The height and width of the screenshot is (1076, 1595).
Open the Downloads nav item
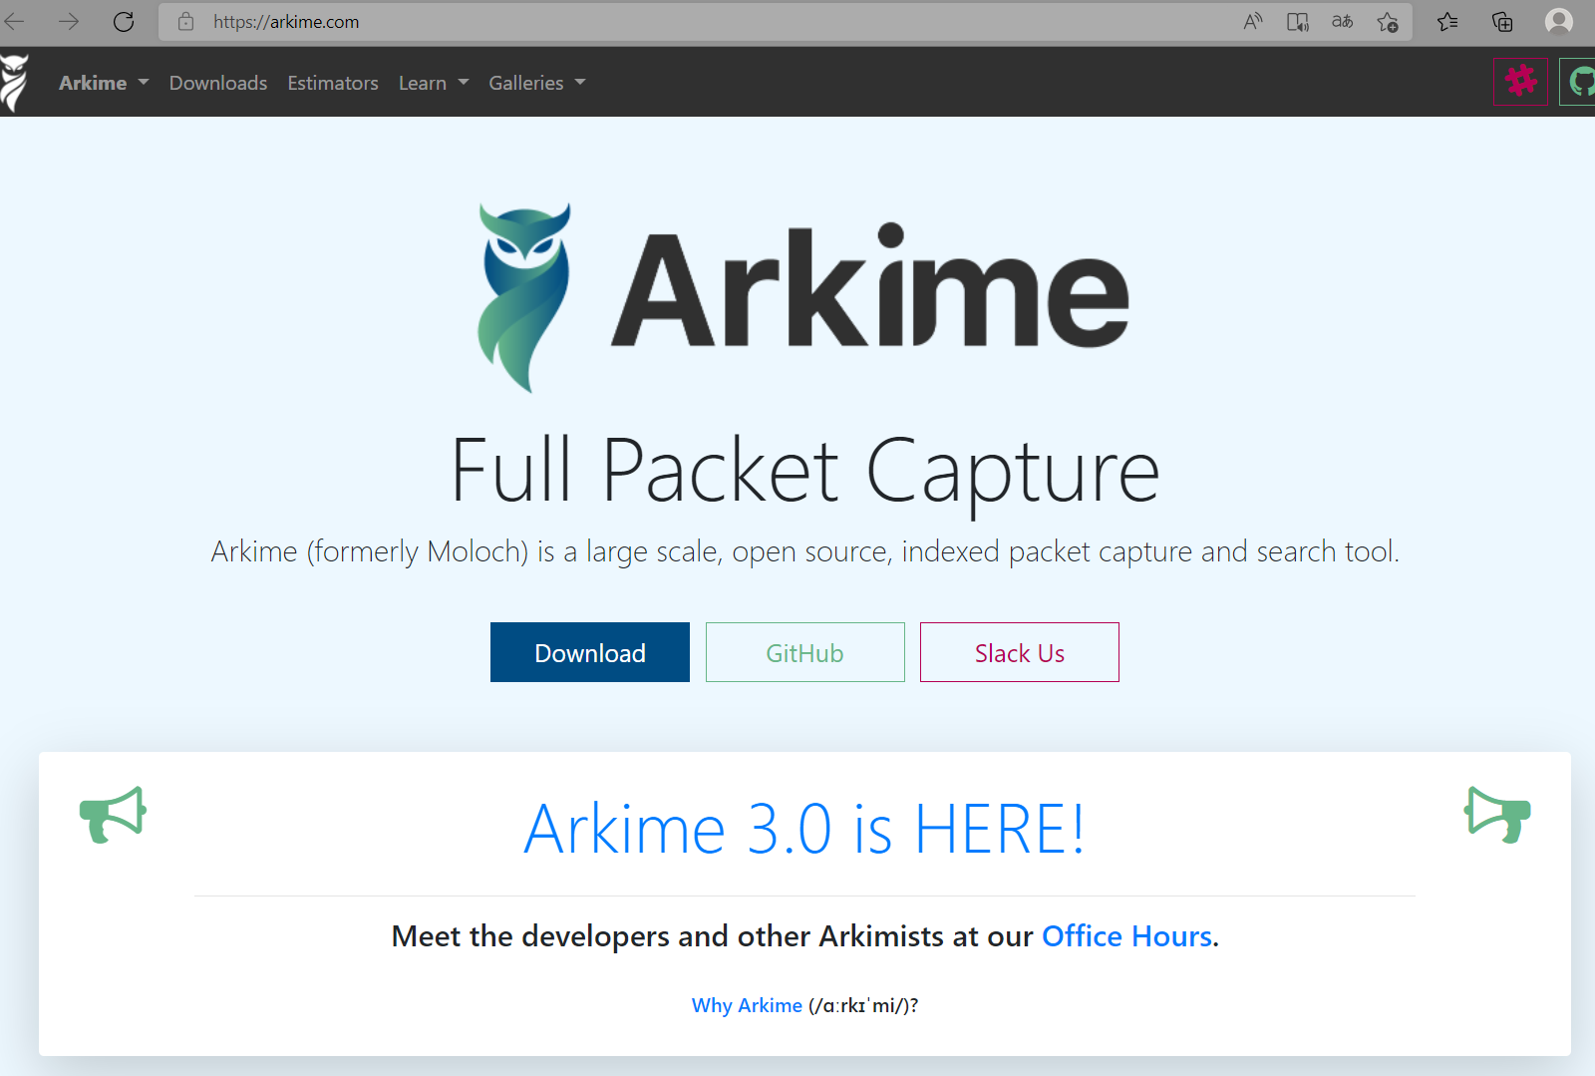[218, 83]
